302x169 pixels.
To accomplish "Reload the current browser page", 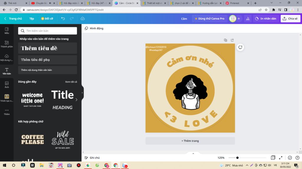I will (x=16, y=10).
